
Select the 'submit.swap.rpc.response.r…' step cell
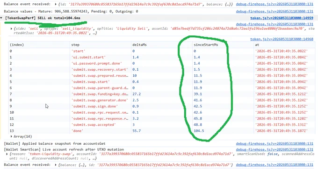pos(101,119)
